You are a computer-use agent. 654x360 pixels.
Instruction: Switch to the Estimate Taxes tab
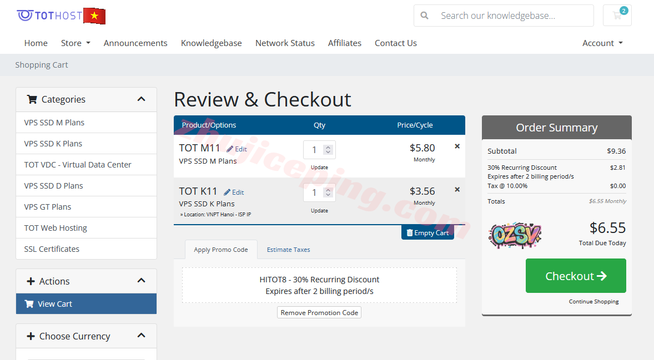288,250
